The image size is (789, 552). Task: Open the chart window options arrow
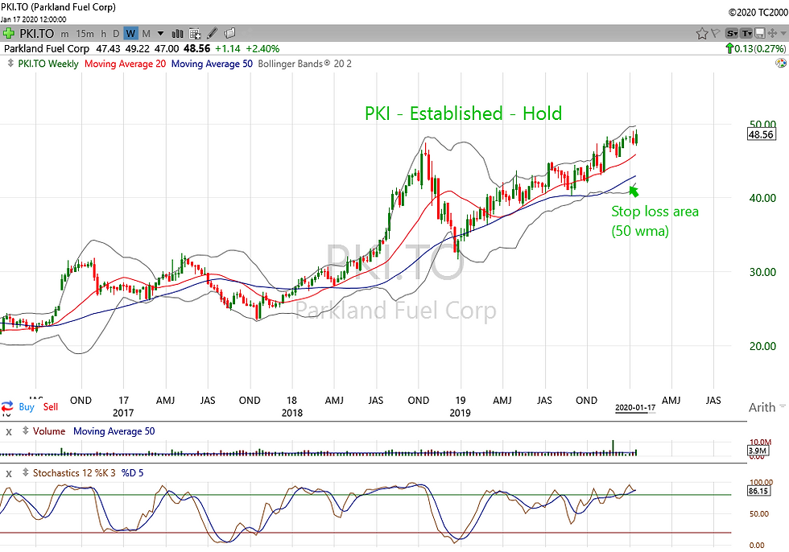click(783, 34)
